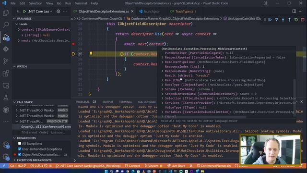Screen dimensions: 307x173
Task: Disable the ObjectFieldDescriptorExt breakpoint checkbox
Action: click(20, 154)
